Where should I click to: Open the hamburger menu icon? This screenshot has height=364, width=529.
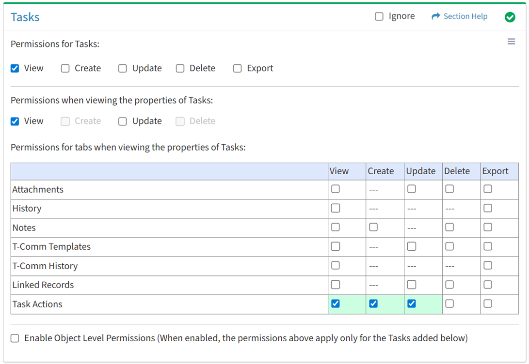[511, 42]
